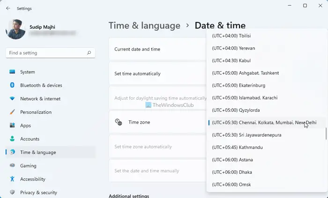Click the Apps icon in sidebar
Screen dimensions: 328x198
click(12, 125)
